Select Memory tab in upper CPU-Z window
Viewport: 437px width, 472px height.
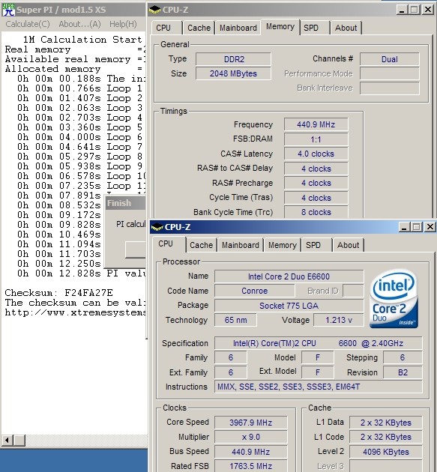[x=280, y=27]
